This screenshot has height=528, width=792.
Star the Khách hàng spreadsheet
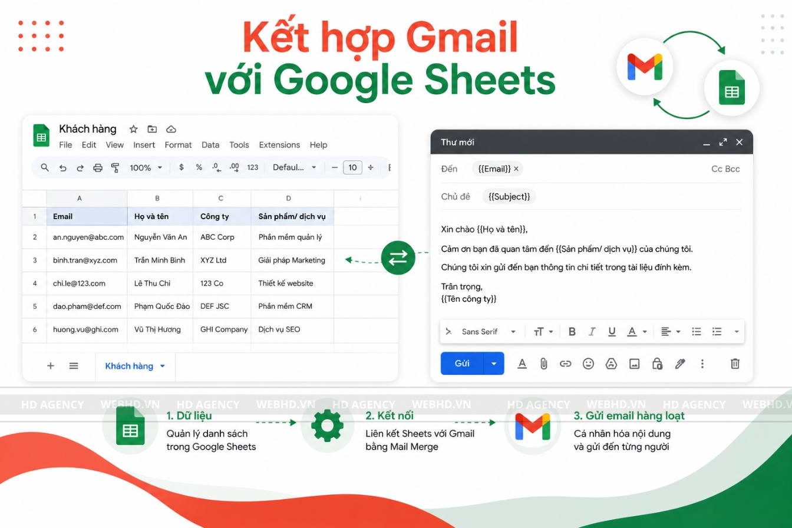(x=133, y=129)
